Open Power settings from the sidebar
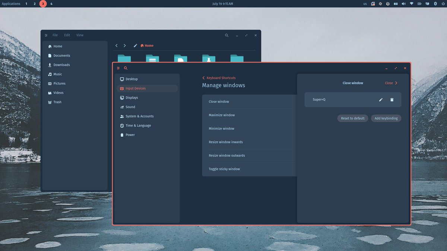The image size is (447, 251). coord(130,135)
